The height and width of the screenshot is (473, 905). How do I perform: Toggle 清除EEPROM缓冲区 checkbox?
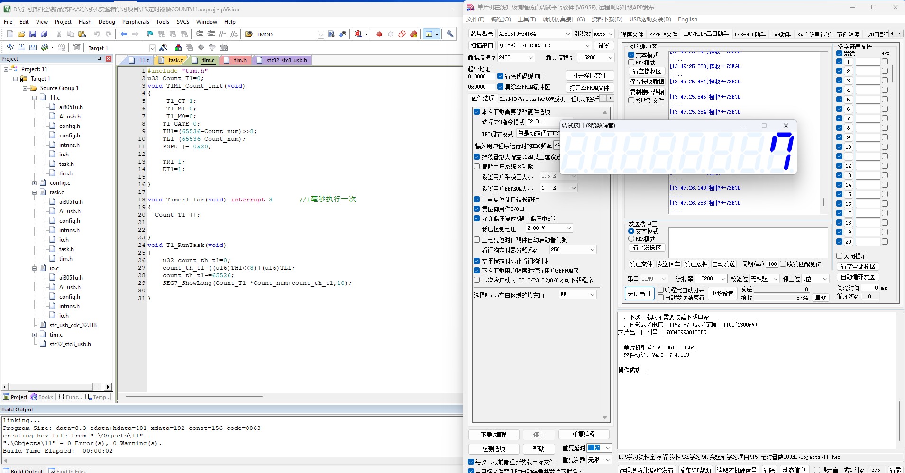pyautogui.click(x=500, y=87)
